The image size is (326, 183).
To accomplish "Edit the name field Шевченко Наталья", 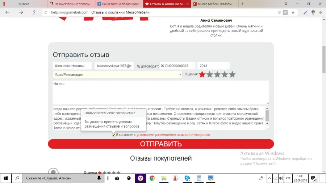I will pos(72,66).
